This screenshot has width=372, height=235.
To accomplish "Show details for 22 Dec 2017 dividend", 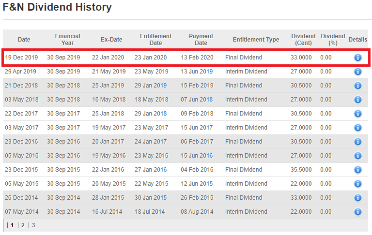I will 357,114.
